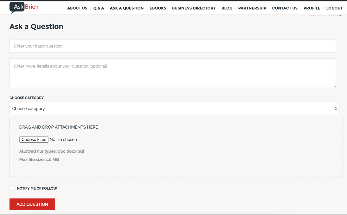Go to the Partnership page
This screenshot has height=215, width=347.
click(x=252, y=8)
